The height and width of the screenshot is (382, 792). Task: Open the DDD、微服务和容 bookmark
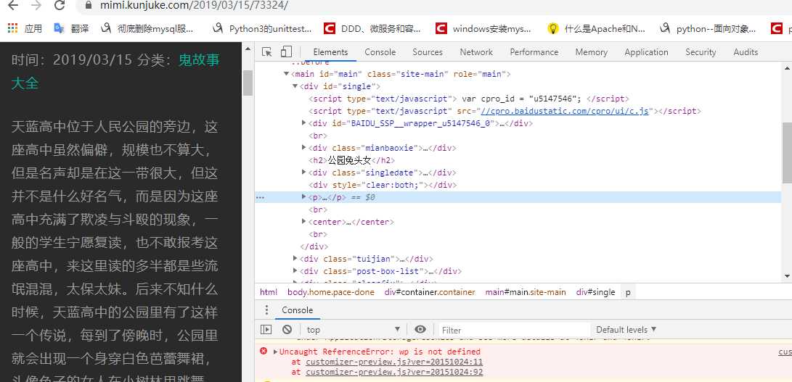(x=372, y=29)
